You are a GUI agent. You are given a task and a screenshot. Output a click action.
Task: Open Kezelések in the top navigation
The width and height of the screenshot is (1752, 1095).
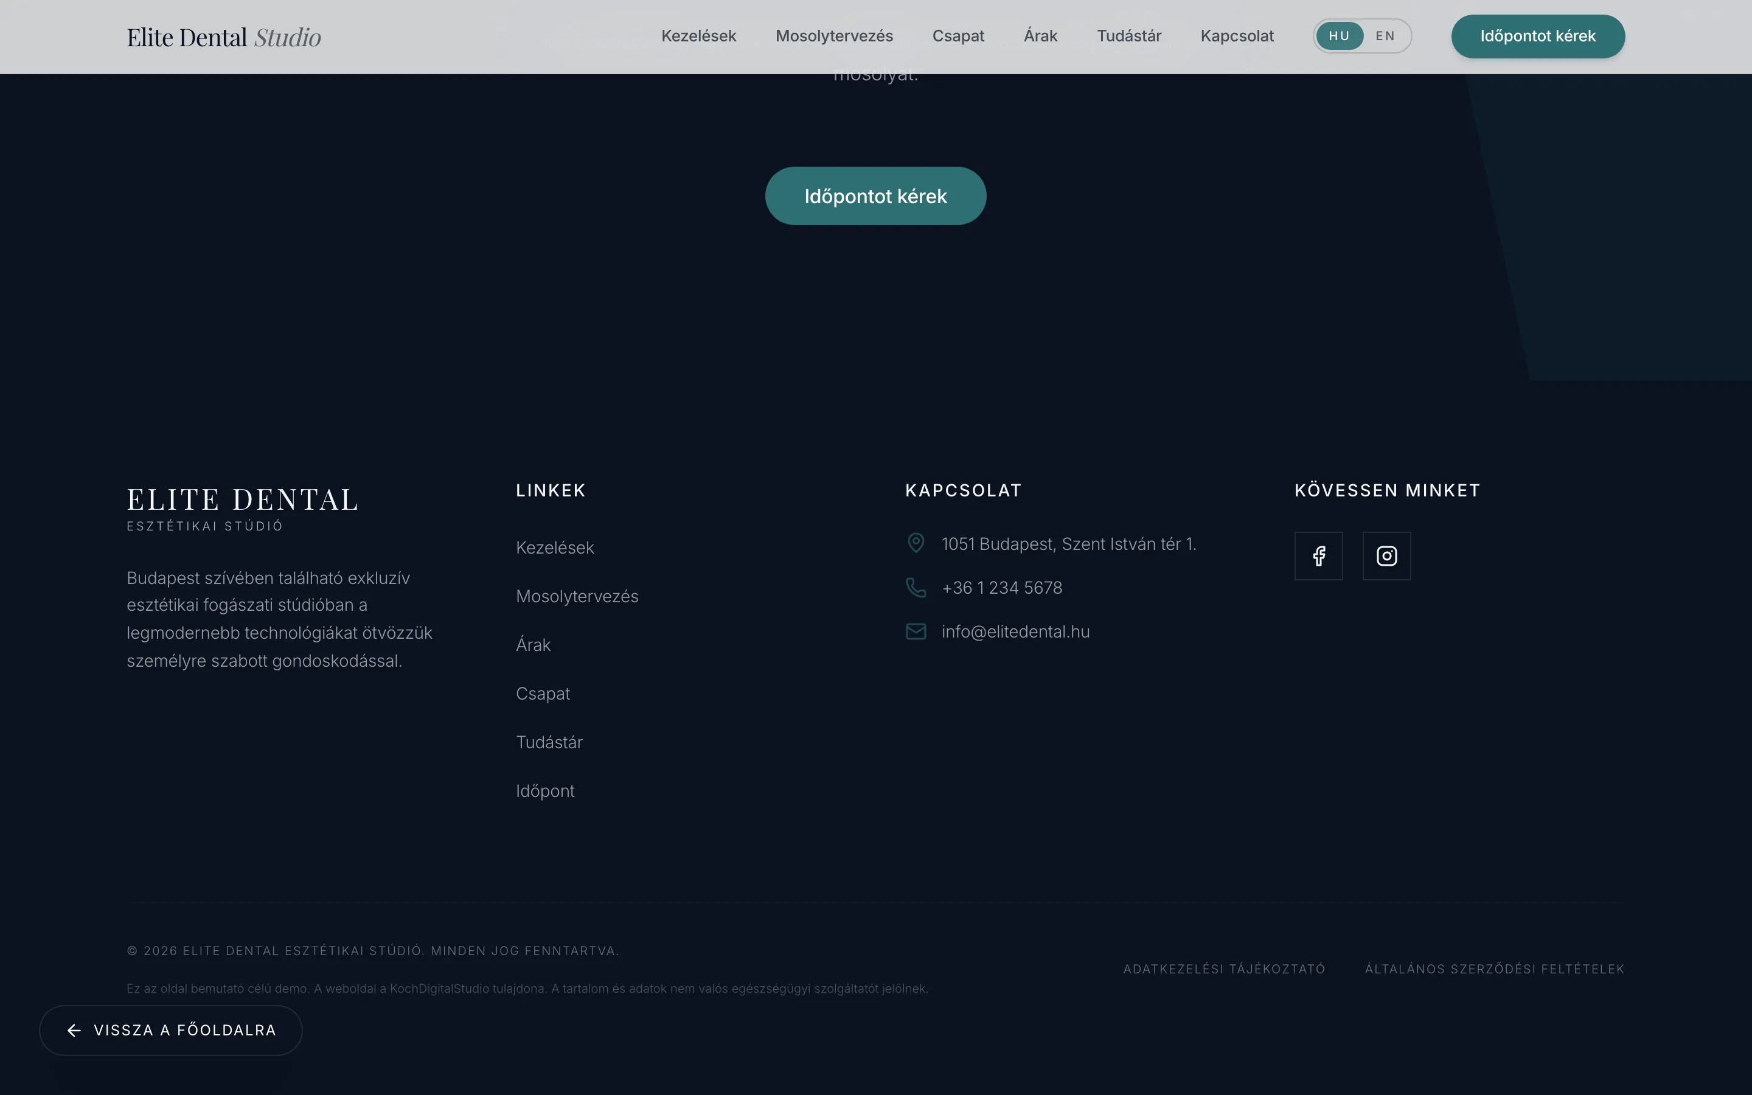click(698, 36)
